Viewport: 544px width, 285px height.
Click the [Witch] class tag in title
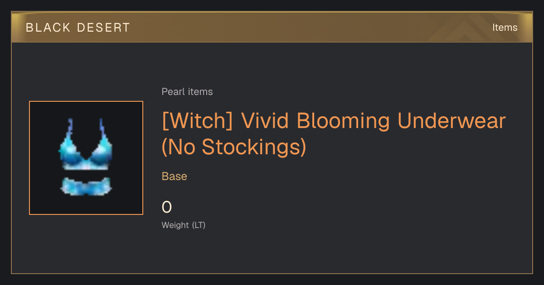[197, 121]
